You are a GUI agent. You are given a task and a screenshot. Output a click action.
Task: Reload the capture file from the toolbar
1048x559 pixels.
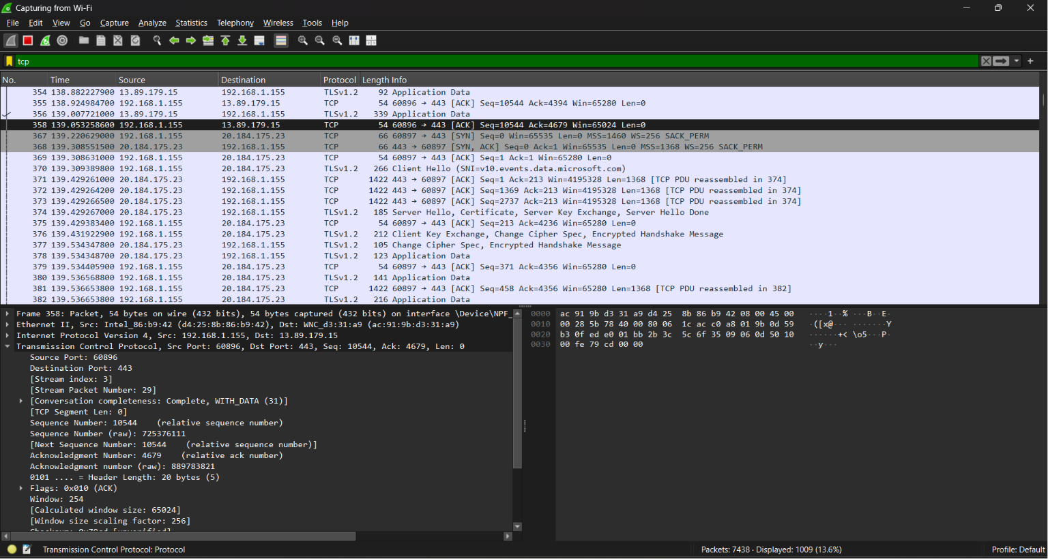[x=135, y=41]
